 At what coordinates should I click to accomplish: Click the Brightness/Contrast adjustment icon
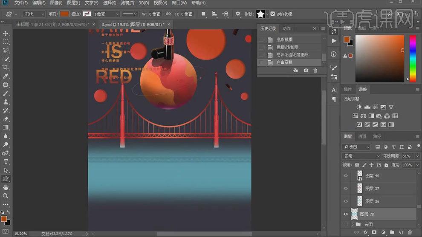pyautogui.click(x=359, y=107)
